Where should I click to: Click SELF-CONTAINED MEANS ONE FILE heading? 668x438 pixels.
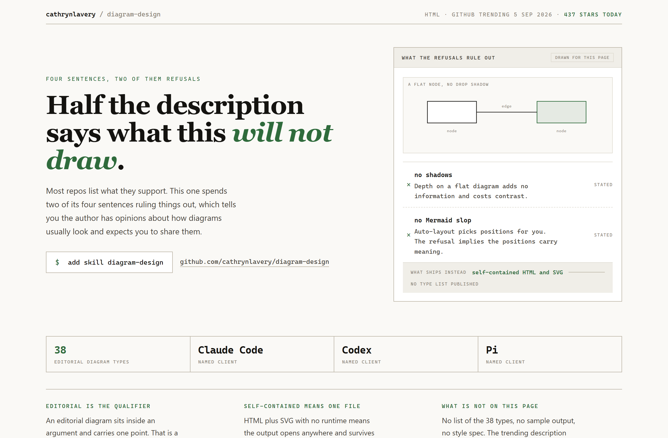[302, 406]
